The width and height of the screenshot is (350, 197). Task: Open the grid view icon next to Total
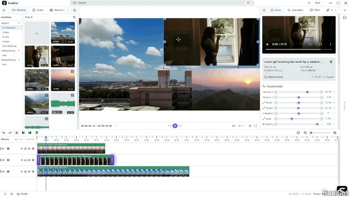coord(74,17)
